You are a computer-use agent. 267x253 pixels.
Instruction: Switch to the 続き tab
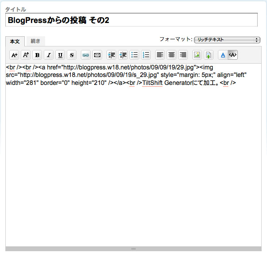[x=36, y=41]
